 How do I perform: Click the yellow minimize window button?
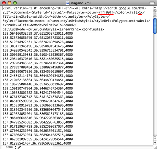click(x=9, y=3)
